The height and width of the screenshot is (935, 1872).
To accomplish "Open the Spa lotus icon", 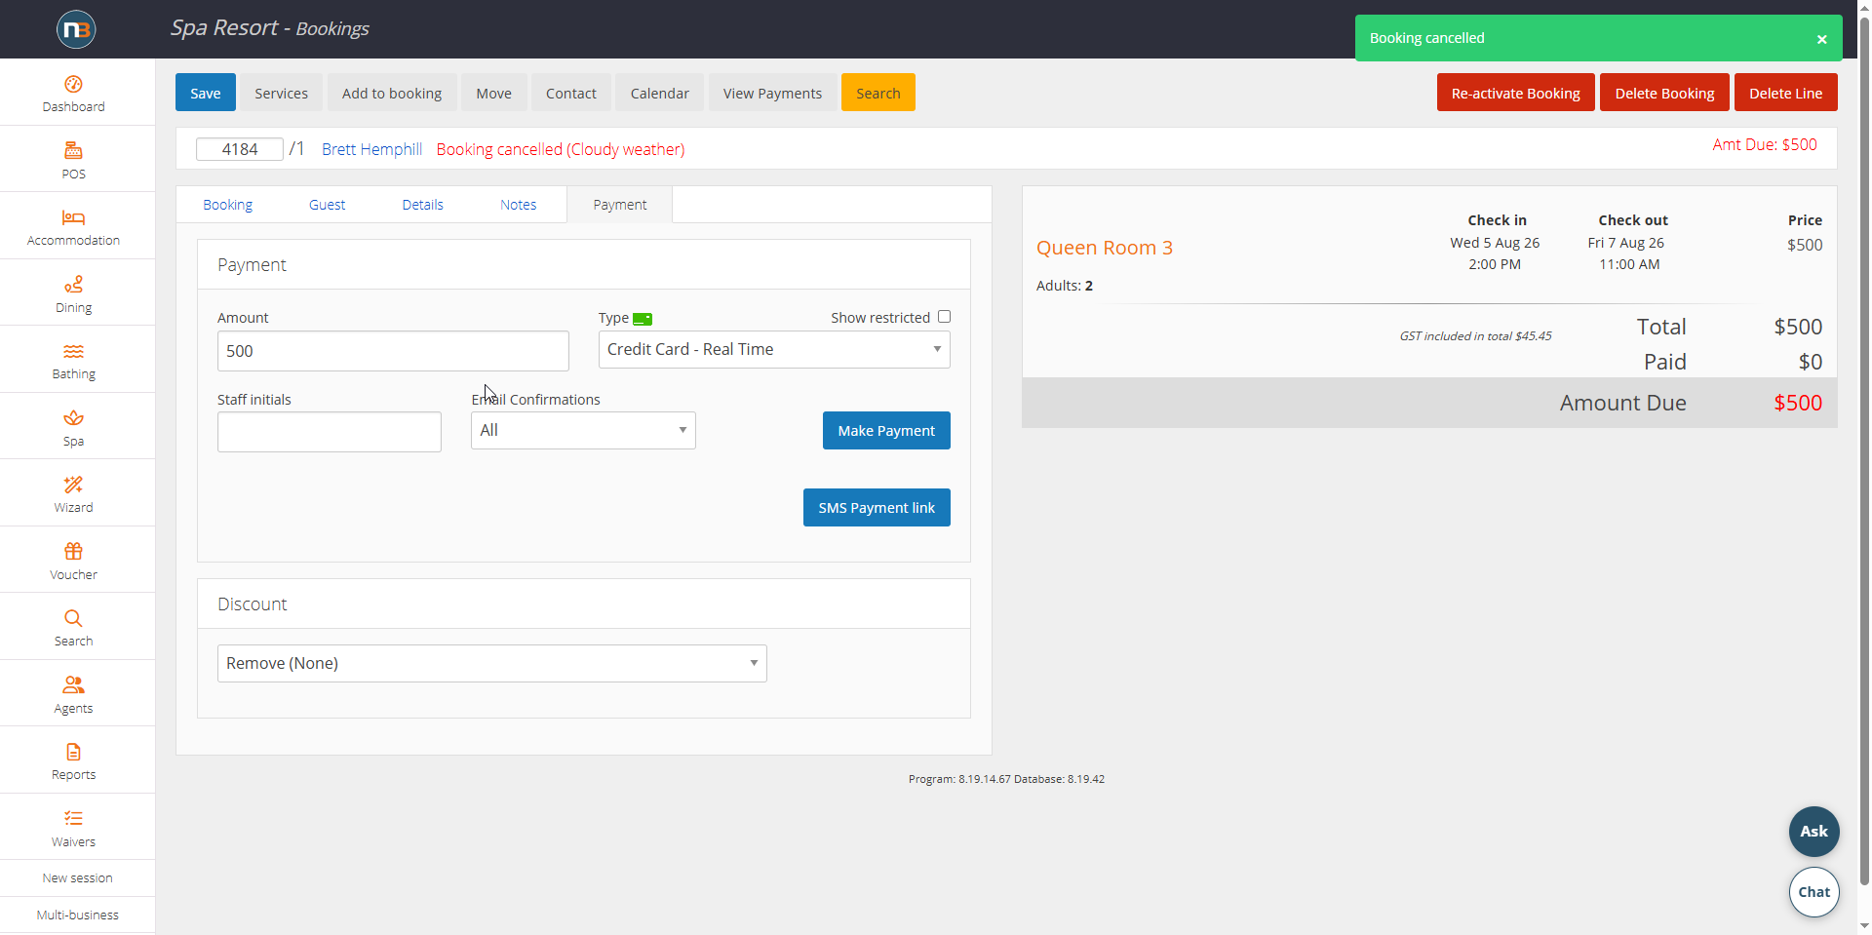I will (73, 417).
